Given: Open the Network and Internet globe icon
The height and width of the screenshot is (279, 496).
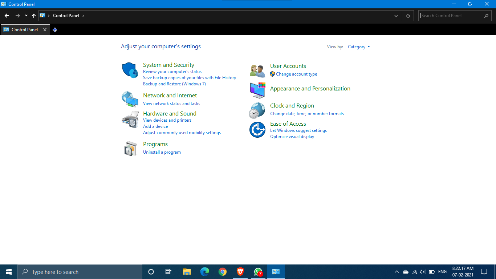Looking at the screenshot, I should coord(130,99).
